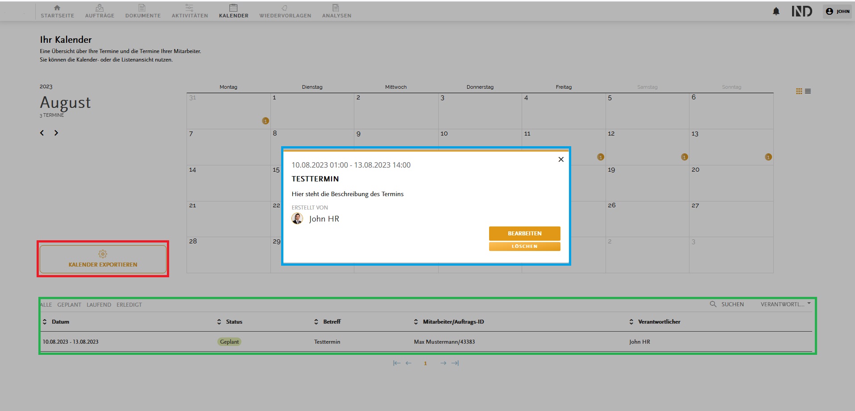Click the date cell 10.08.2023 - 13.08.2023
Image resolution: width=855 pixels, height=411 pixels.
click(x=71, y=342)
